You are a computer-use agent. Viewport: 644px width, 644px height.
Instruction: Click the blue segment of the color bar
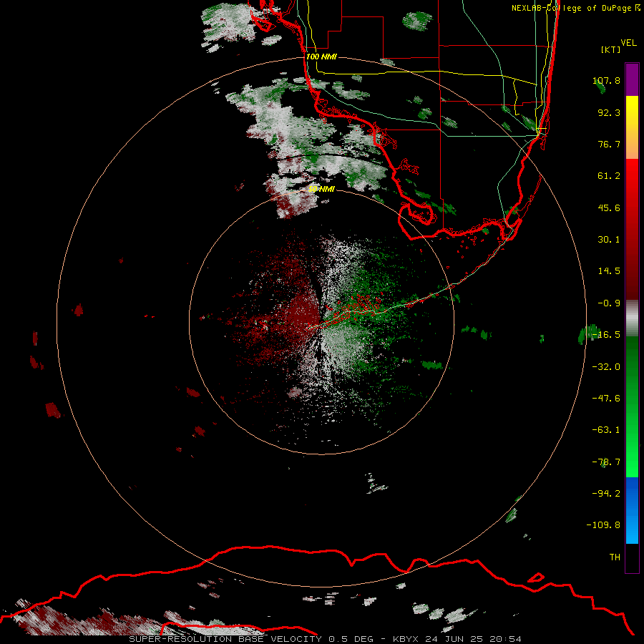pyautogui.click(x=632, y=510)
